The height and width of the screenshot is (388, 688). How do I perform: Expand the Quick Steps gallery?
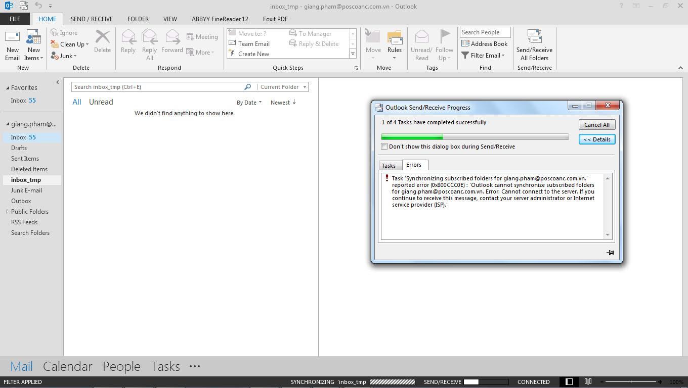tap(353, 54)
